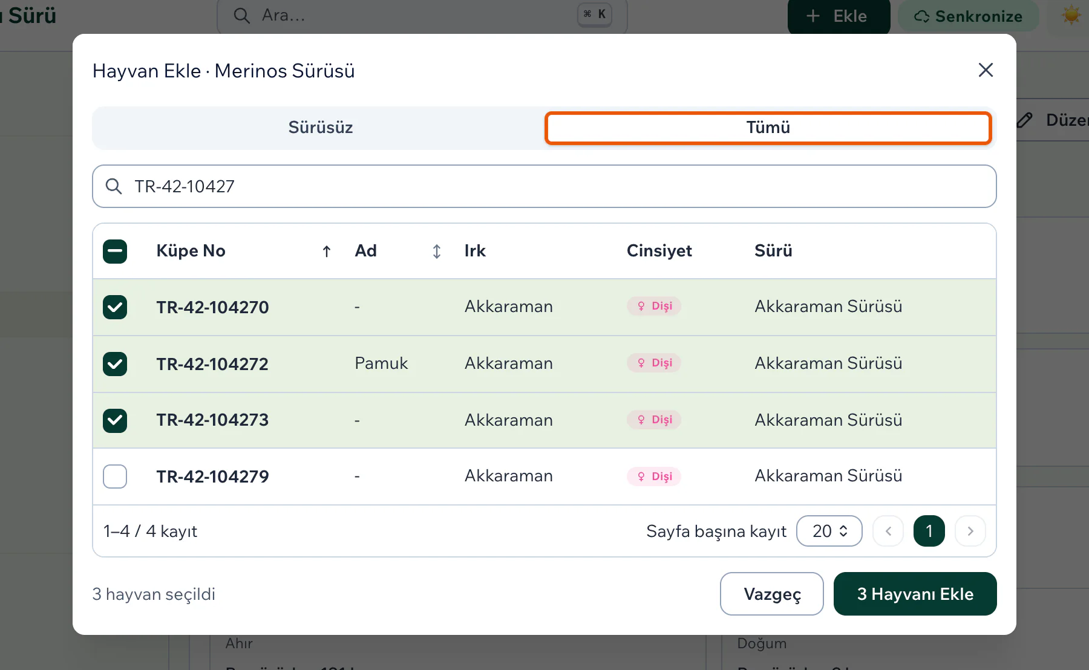Select page 1 in pagination
The width and height of the screenshot is (1089, 670).
[x=929, y=531]
